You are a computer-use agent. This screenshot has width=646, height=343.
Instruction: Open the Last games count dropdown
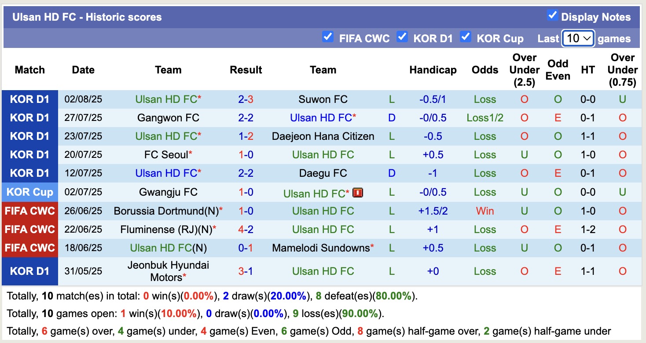point(578,39)
